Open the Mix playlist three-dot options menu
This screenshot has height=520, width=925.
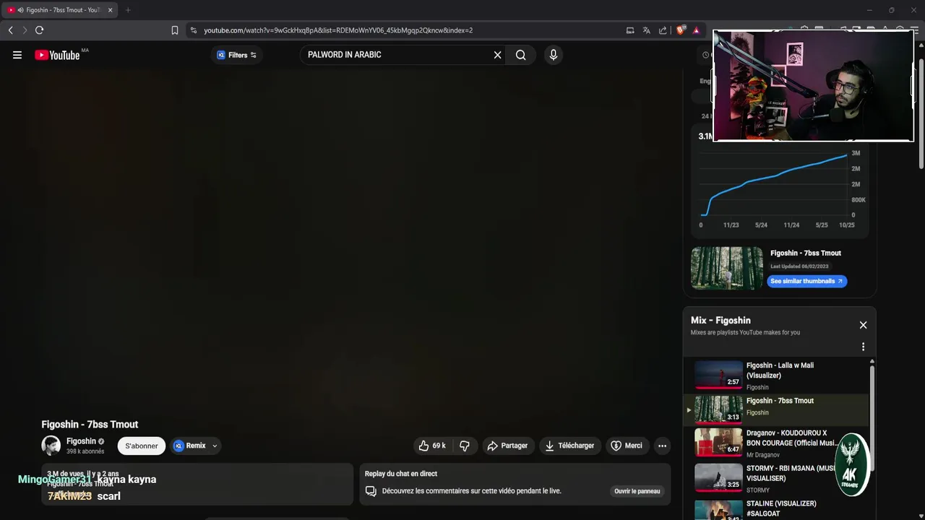[863, 347]
